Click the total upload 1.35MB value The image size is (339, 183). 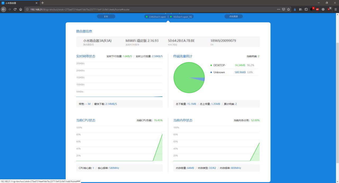(x=216, y=104)
